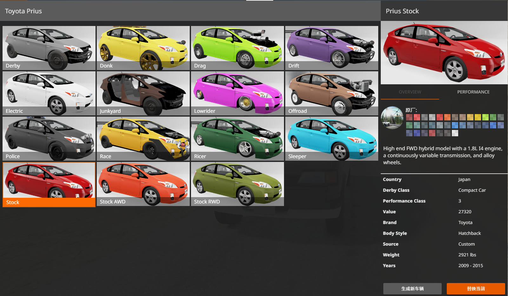Click the Country value Japan
This screenshot has width=508, height=296.
[x=464, y=179]
